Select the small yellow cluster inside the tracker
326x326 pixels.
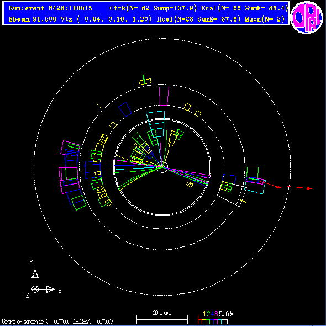[x=190, y=185]
